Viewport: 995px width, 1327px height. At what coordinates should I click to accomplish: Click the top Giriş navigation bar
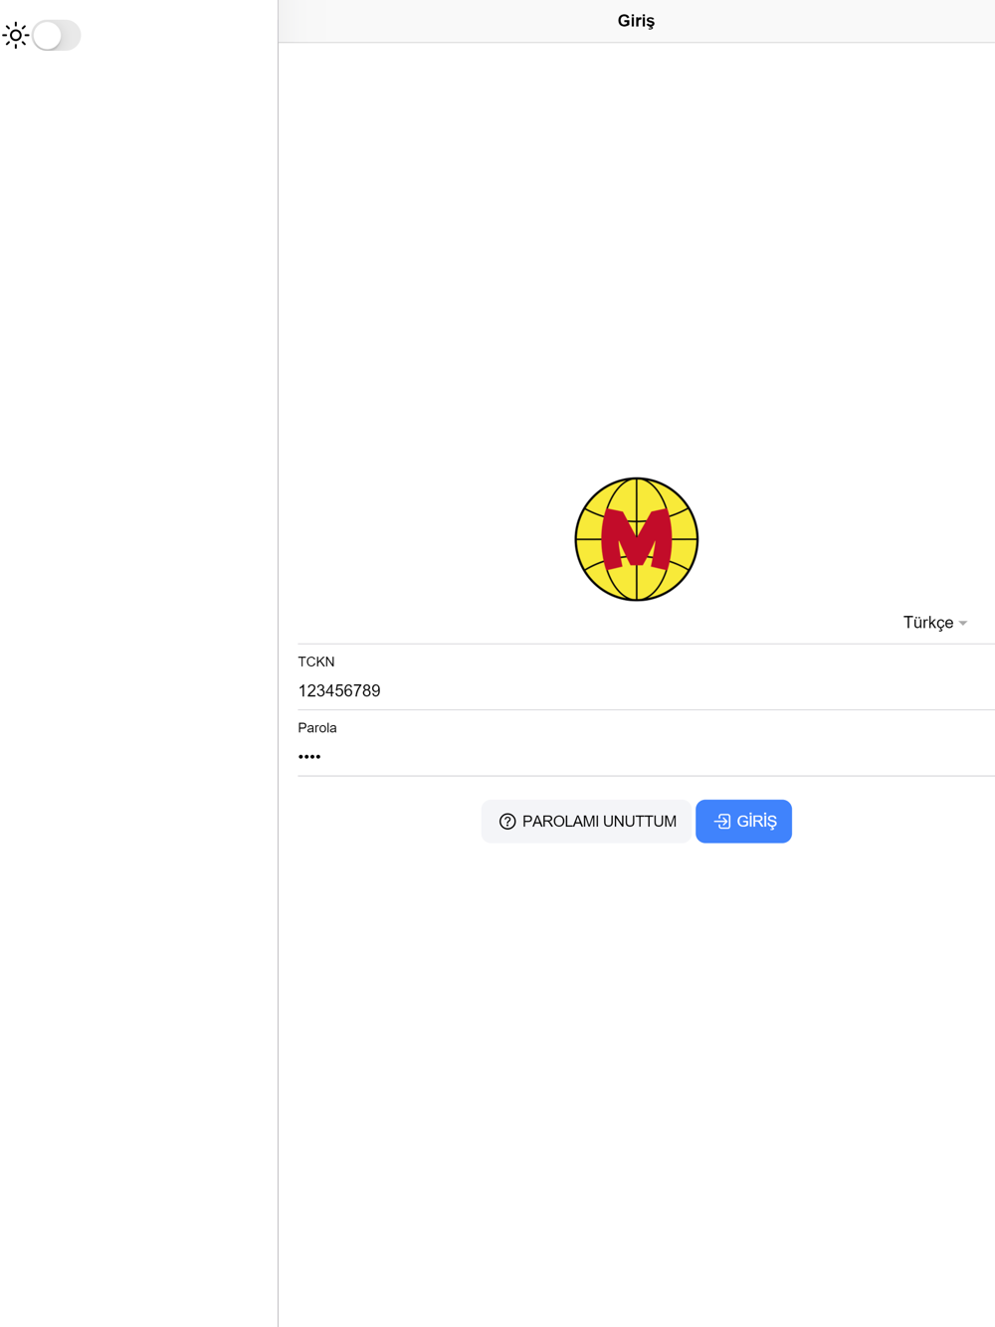click(637, 21)
